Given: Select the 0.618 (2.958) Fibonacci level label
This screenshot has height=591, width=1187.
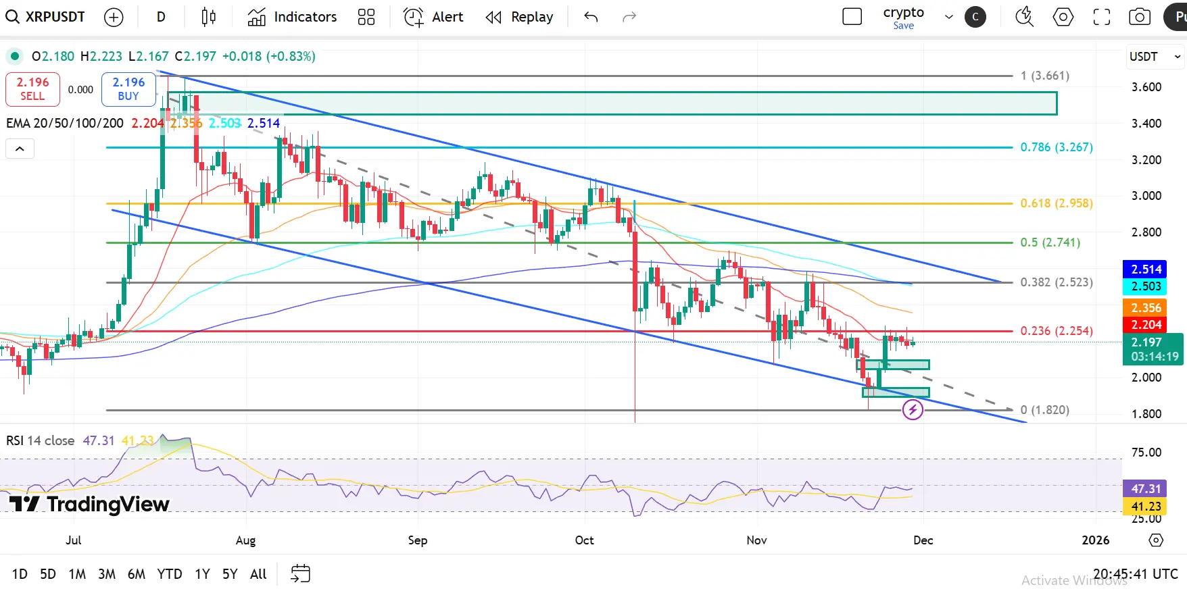Looking at the screenshot, I should (1057, 203).
